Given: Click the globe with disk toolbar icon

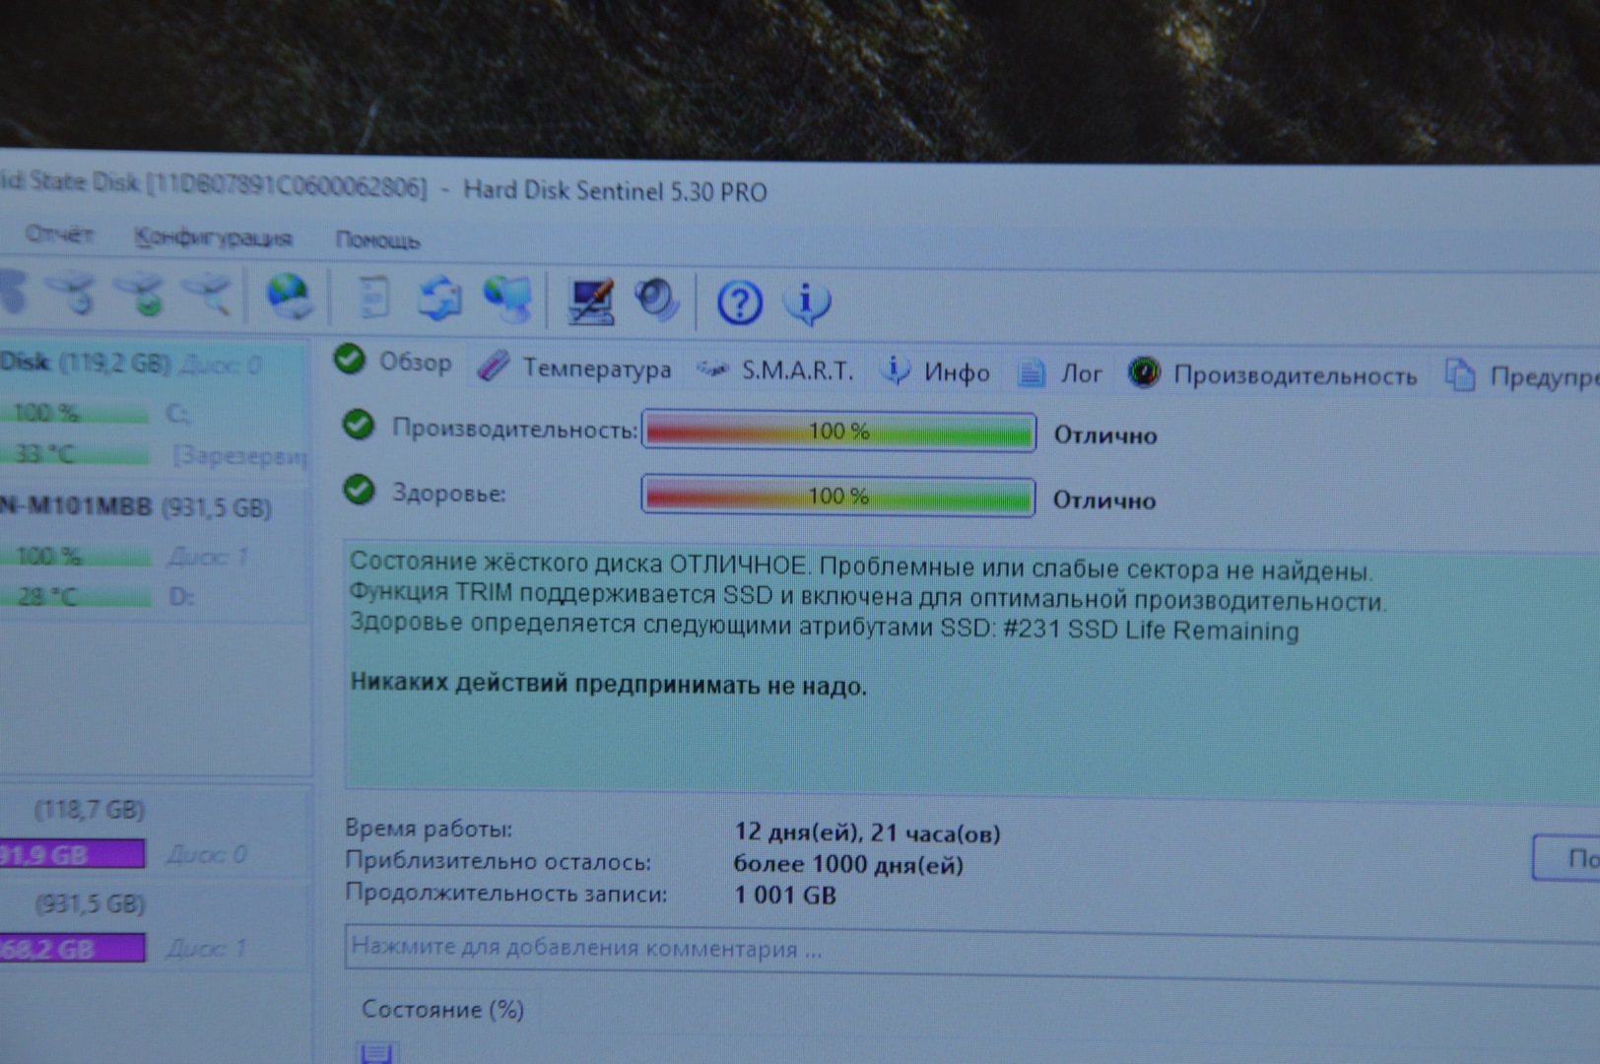Looking at the screenshot, I should tap(289, 297).
